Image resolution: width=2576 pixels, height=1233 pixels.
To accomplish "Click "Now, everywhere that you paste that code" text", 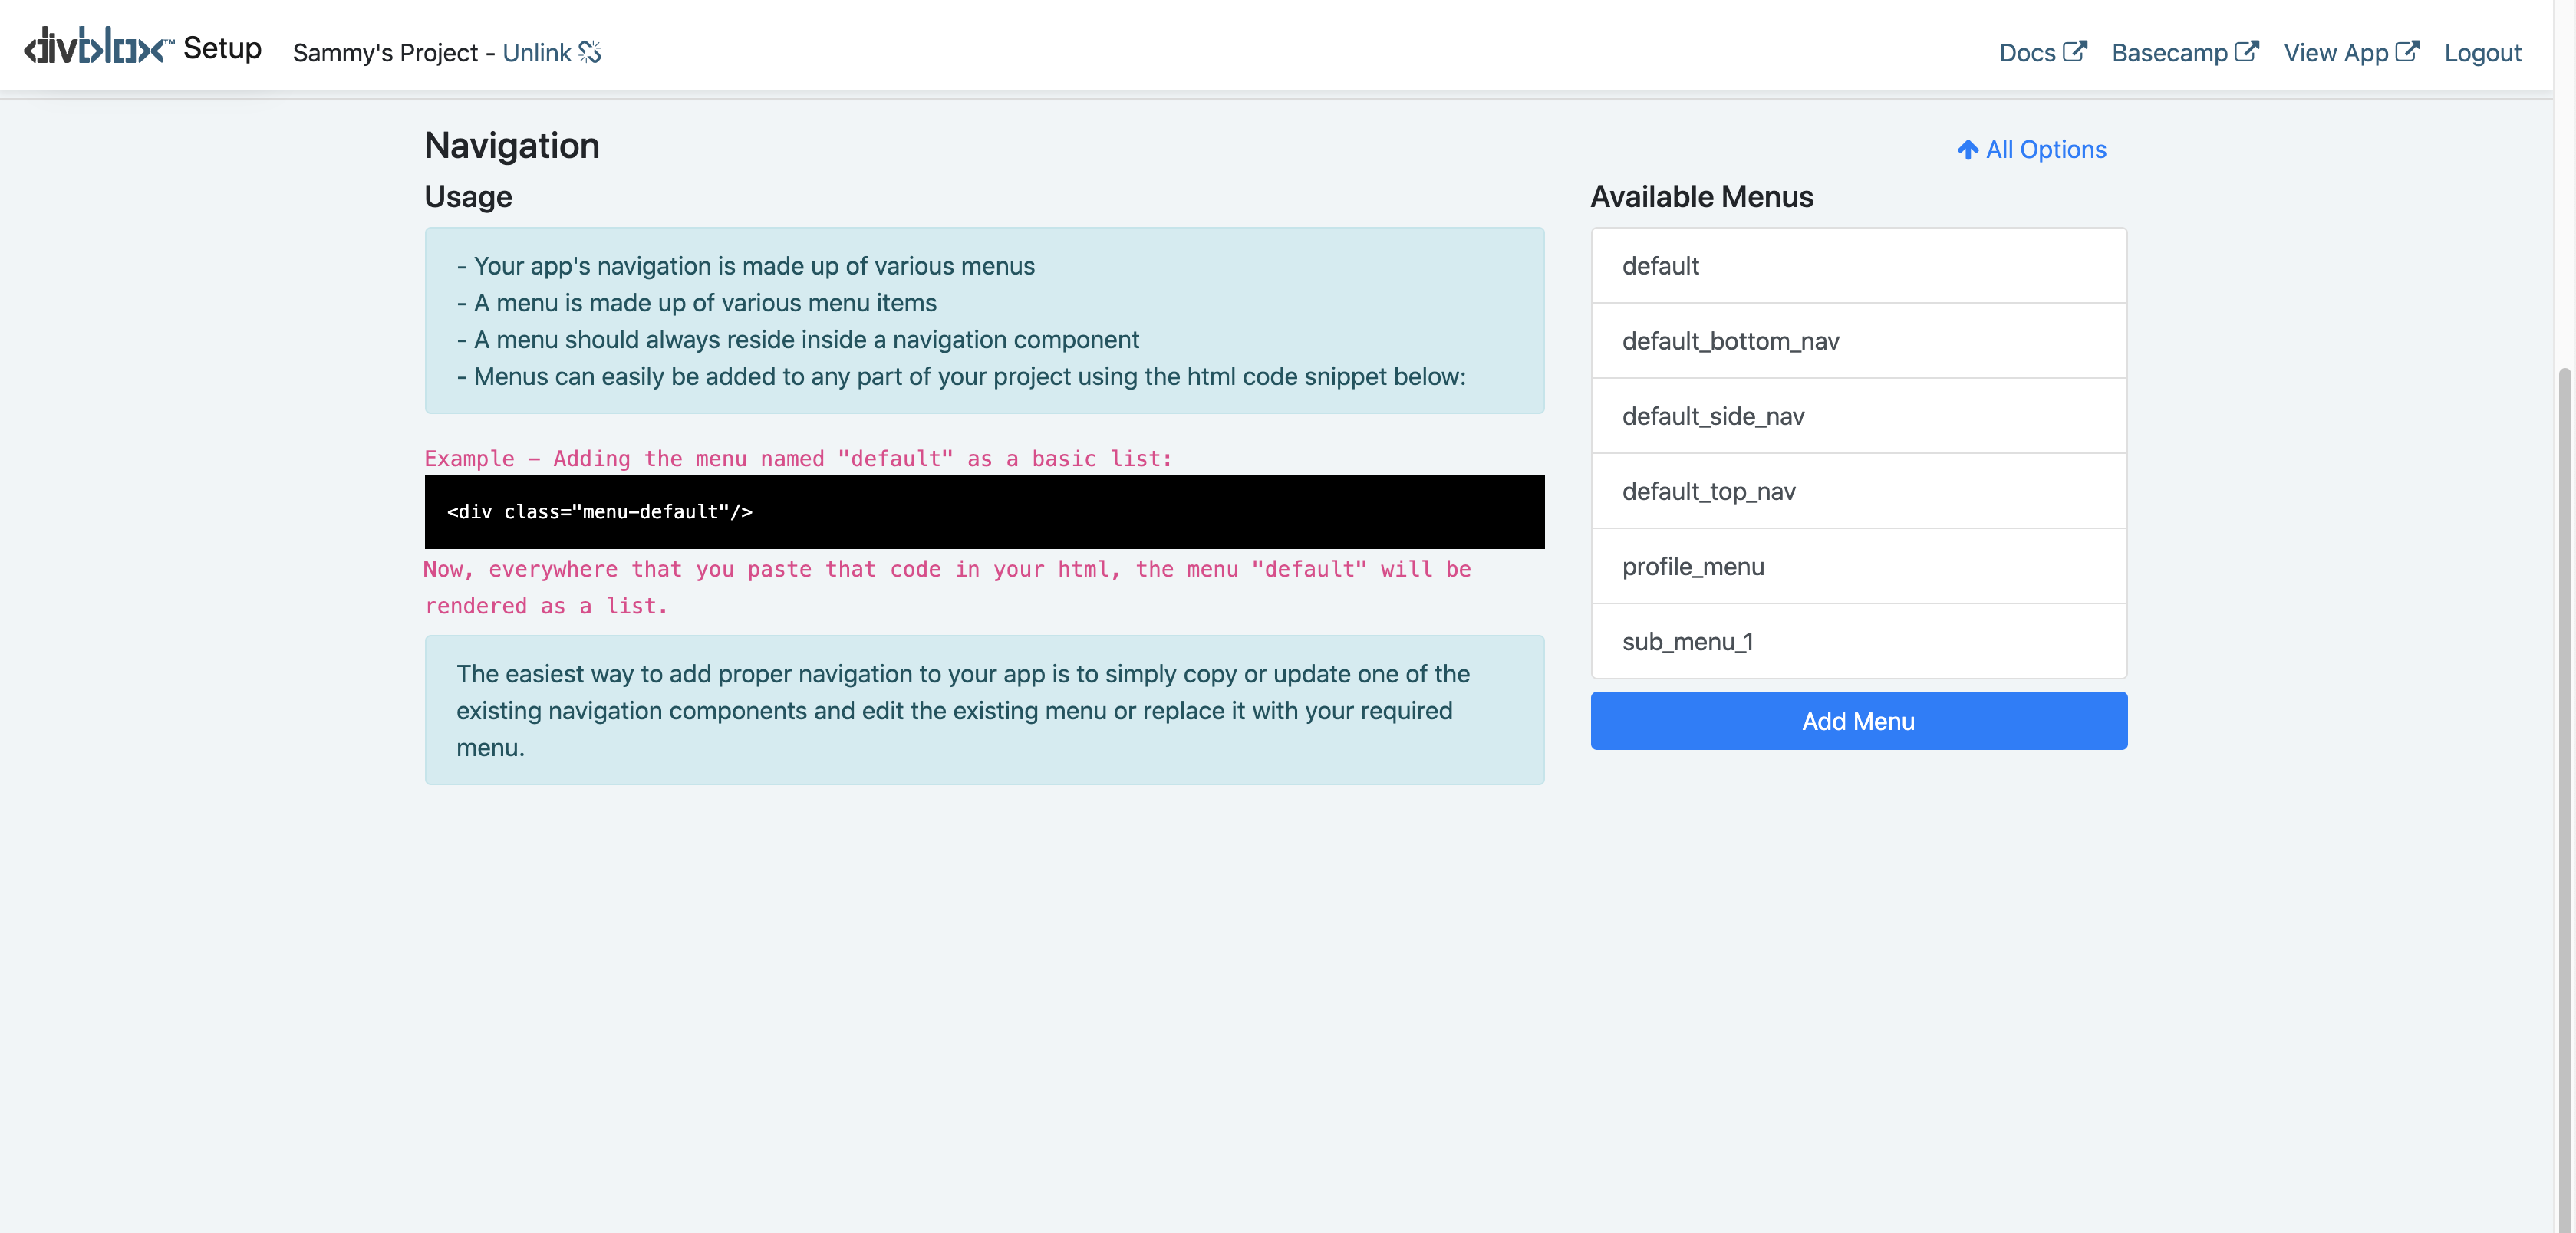I will pyautogui.click(x=947, y=587).
